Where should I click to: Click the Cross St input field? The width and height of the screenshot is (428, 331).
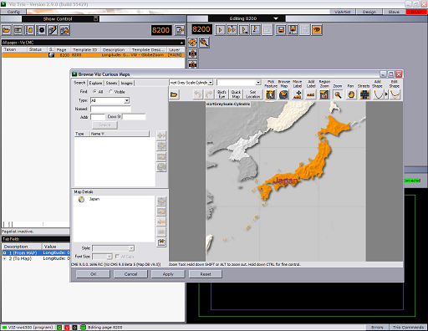point(134,117)
